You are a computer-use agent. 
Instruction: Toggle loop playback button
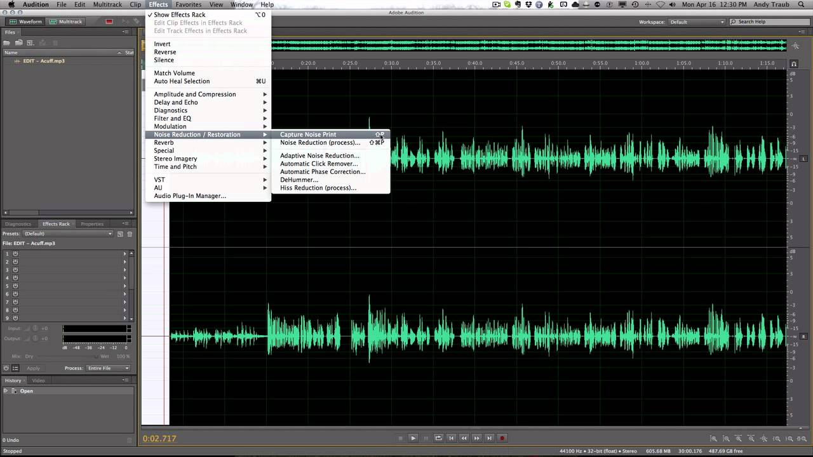[438, 438]
